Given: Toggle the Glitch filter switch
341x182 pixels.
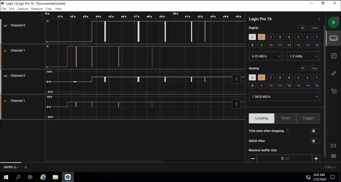Looking at the screenshot, I should (316, 141).
